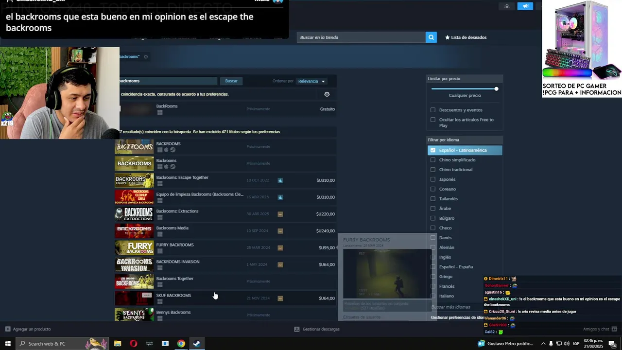Open the friends icon in Steam header
Image resolution: width=622 pixels, height=350 pixels.
(x=507, y=6)
